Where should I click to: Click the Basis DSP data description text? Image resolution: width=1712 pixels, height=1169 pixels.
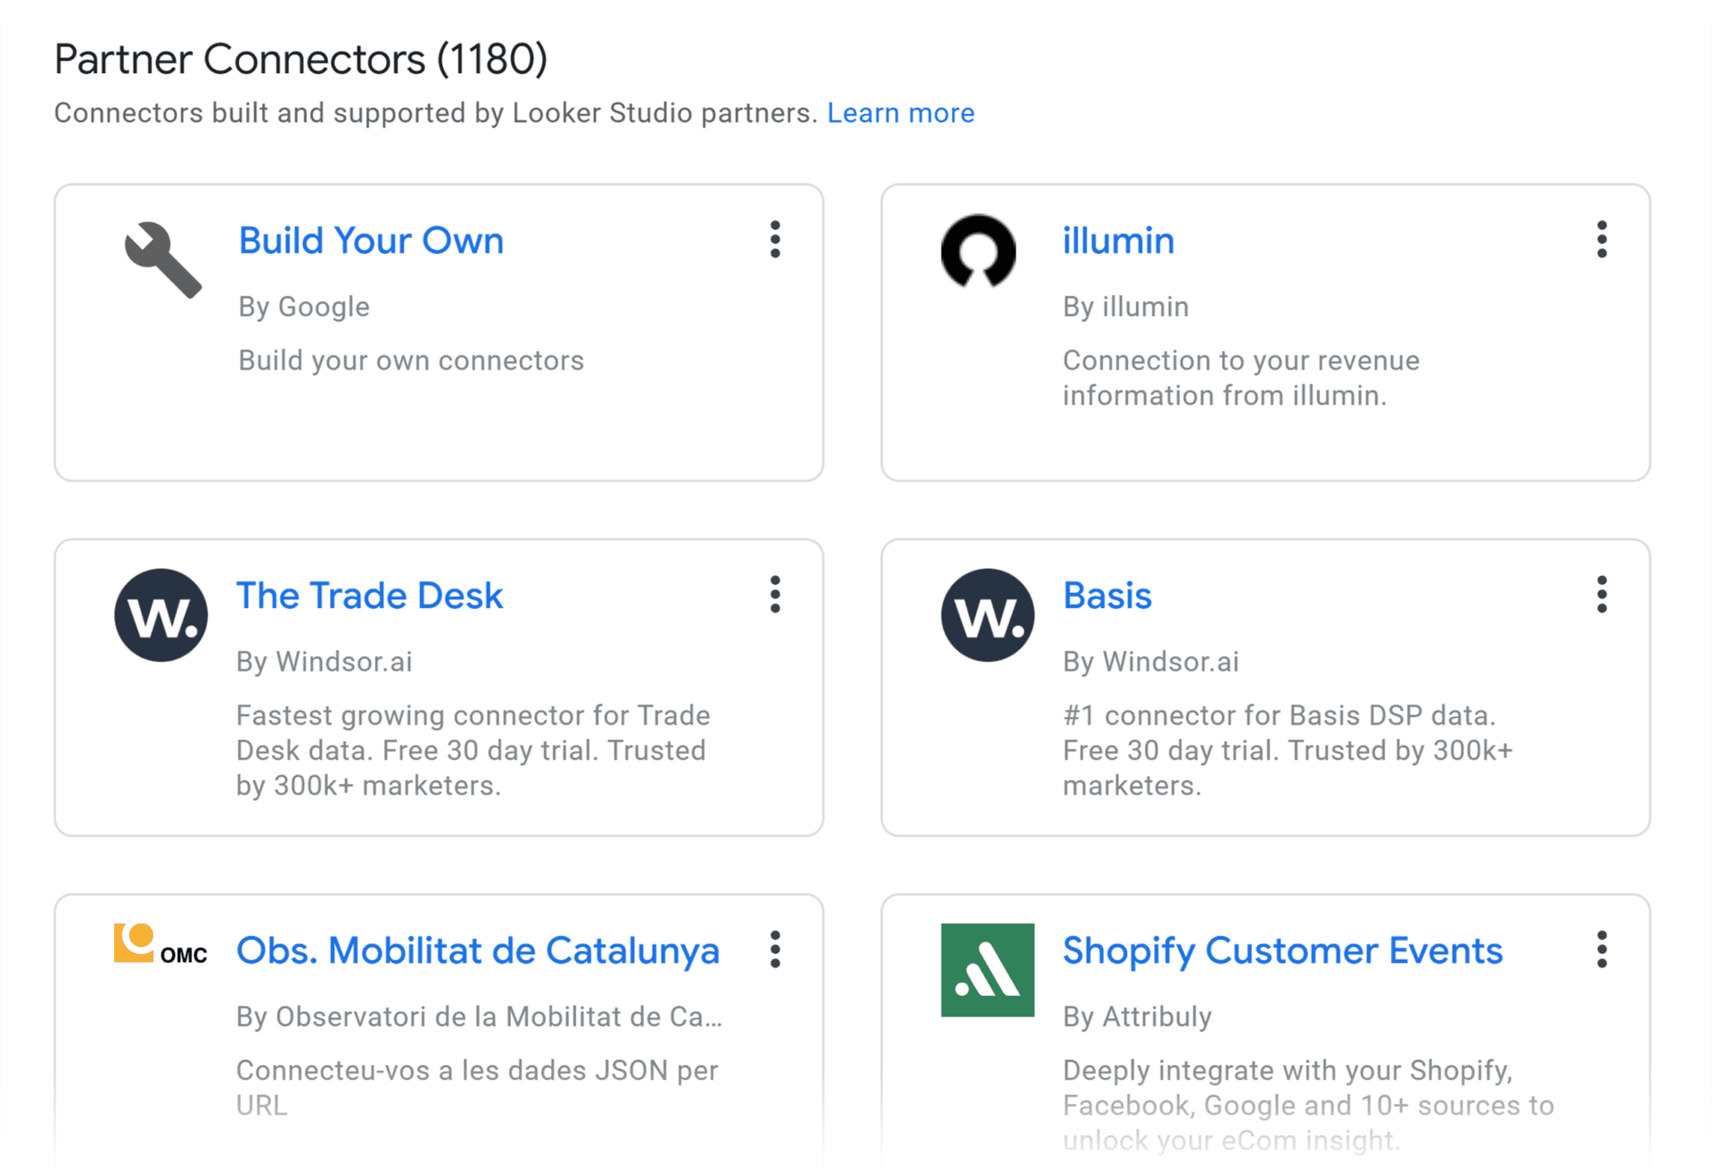point(1288,750)
